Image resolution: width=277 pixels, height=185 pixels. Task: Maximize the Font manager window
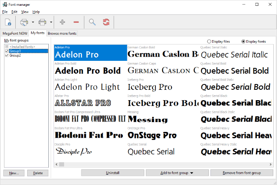(257, 5)
